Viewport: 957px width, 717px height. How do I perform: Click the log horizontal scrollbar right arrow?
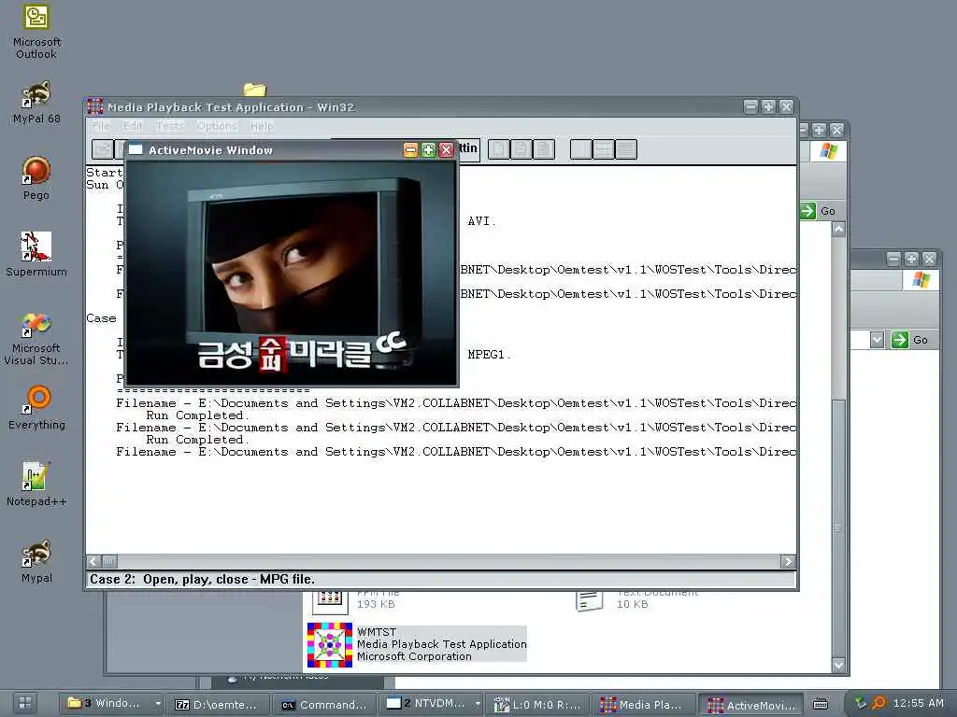tap(788, 561)
